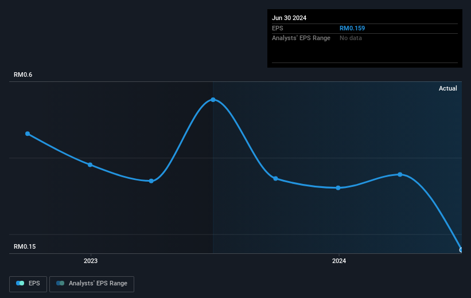Click the EPS data point above 2024
471x298 pixels.
click(338, 188)
